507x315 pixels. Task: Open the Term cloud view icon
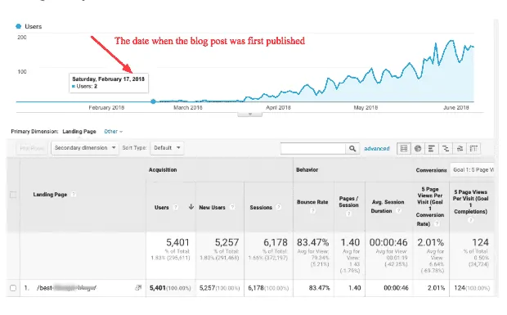[460, 148]
